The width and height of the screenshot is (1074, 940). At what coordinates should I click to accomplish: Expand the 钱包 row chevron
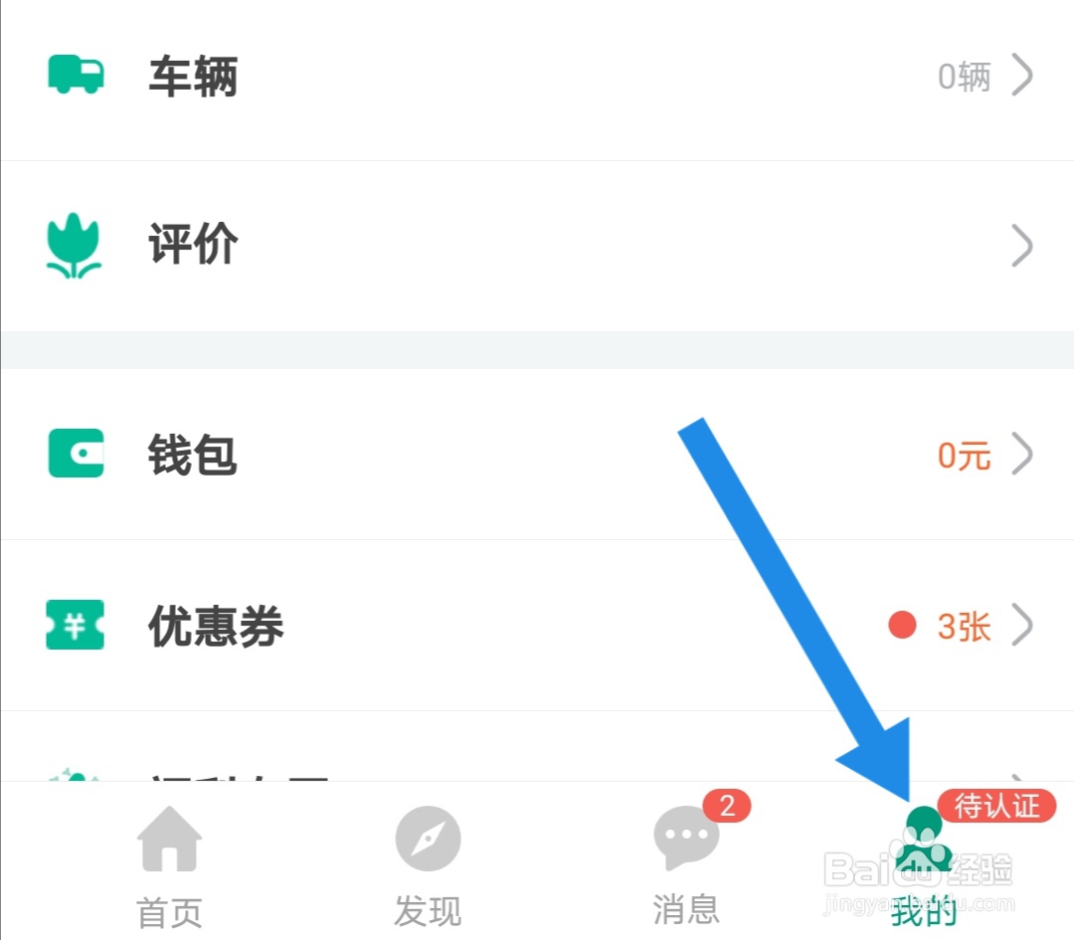[1022, 454]
